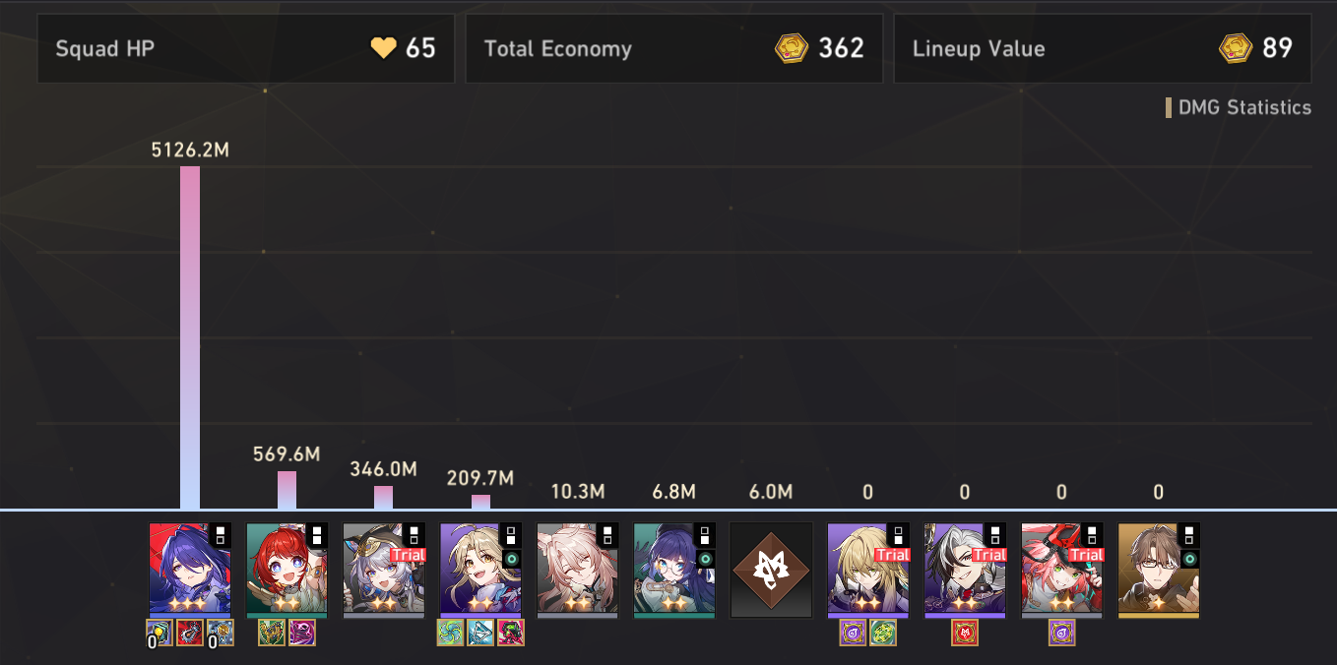The height and width of the screenshot is (665, 1337).
Task: Click the Squad HP heart icon
Action: (383, 48)
